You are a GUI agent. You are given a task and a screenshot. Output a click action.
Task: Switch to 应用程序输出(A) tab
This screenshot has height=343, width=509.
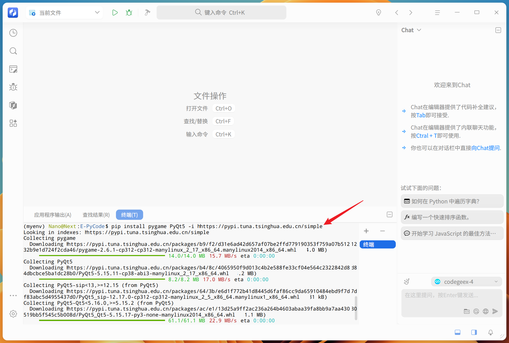53,215
